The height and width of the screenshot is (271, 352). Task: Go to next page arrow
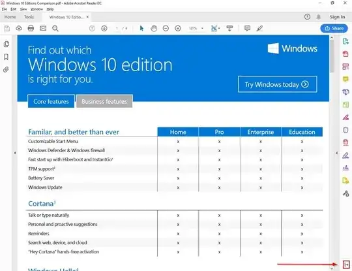point(104,28)
